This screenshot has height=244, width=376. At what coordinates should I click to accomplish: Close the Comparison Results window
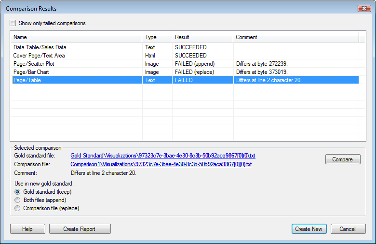point(364,8)
